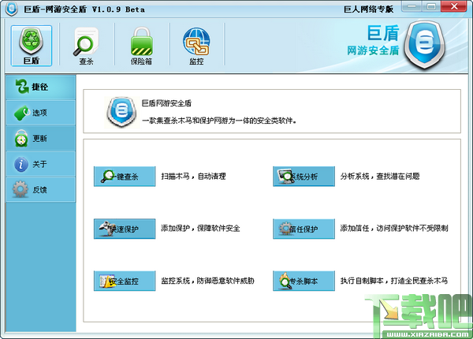Click the 系统分析 button

tap(304, 177)
